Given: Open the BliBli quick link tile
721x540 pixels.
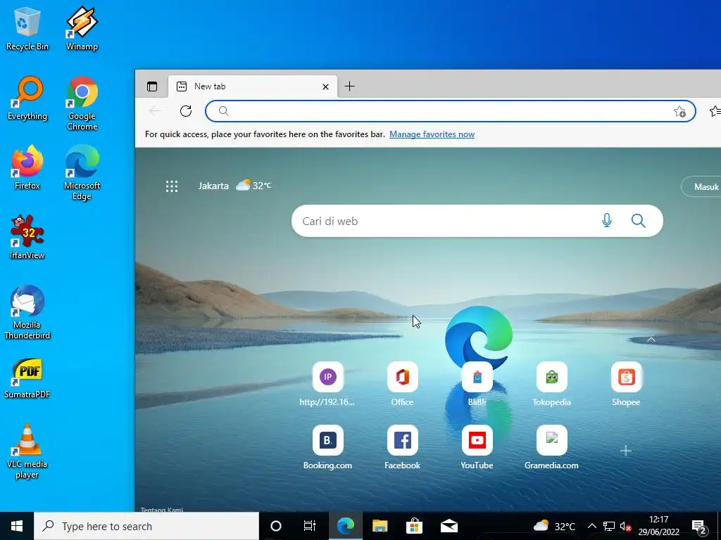Looking at the screenshot, I should coord(477,385).
